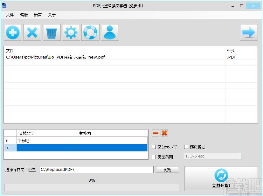
Task: Open settings via the gear icon
Action: [71, 32]
